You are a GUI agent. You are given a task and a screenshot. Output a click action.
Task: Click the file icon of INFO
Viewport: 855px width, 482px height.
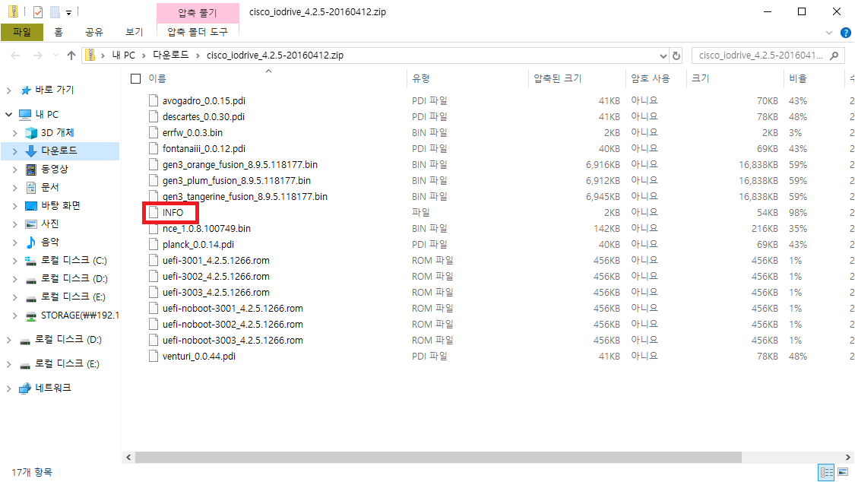(154, 212)
